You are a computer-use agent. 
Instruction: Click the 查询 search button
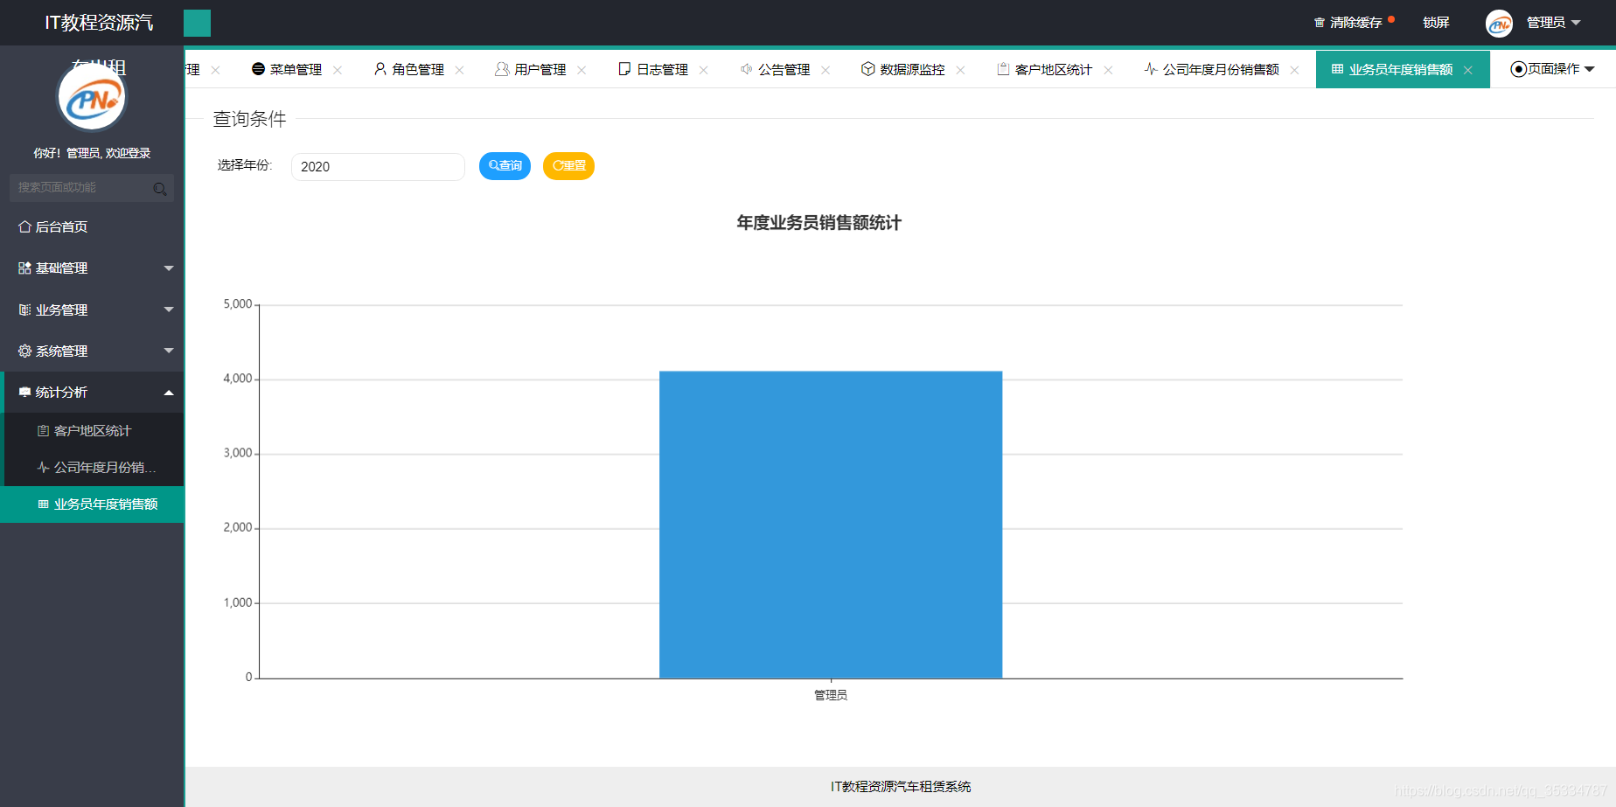point(505,166)
